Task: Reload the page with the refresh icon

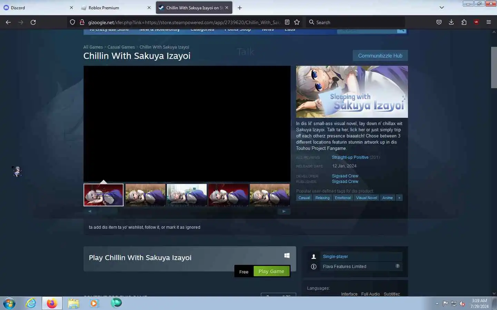Action: tap(33, 22)
